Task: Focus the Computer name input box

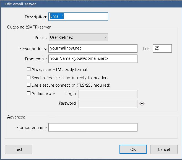Action: [x=93, y=127]
